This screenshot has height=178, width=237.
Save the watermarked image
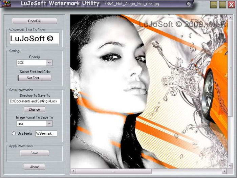[35, 153]
